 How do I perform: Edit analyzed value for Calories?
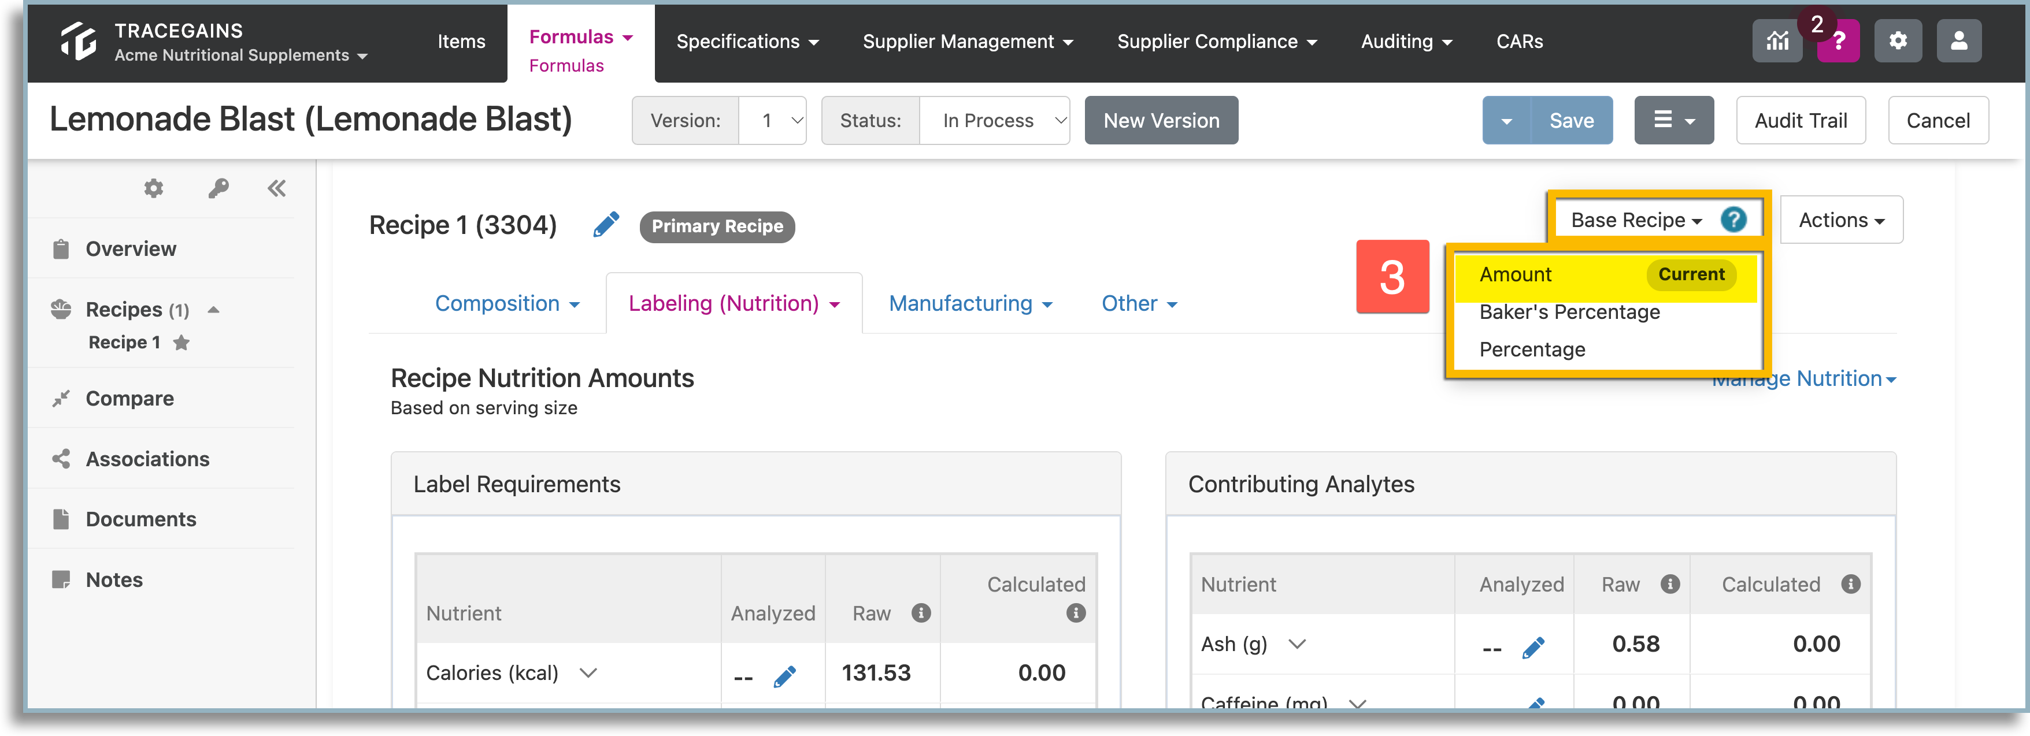(784, 676)
